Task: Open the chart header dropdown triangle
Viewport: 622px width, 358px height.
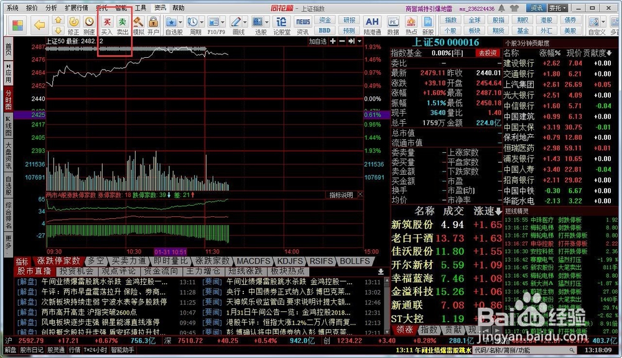Action: [x=360, y=41]
